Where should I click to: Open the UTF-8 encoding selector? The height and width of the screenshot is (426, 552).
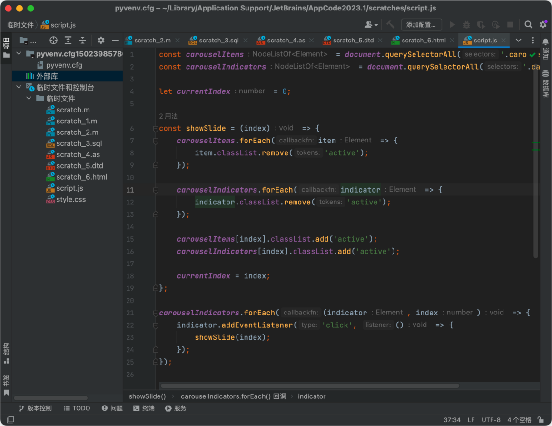click(x=491, y=420)
